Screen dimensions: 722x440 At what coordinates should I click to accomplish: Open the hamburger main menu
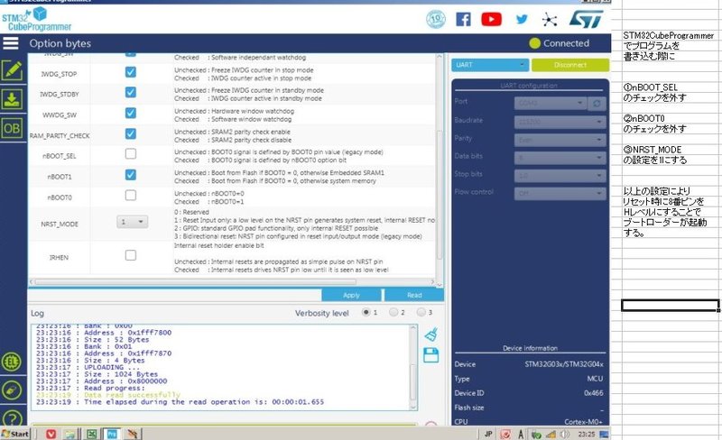click(x=11, y=43)
